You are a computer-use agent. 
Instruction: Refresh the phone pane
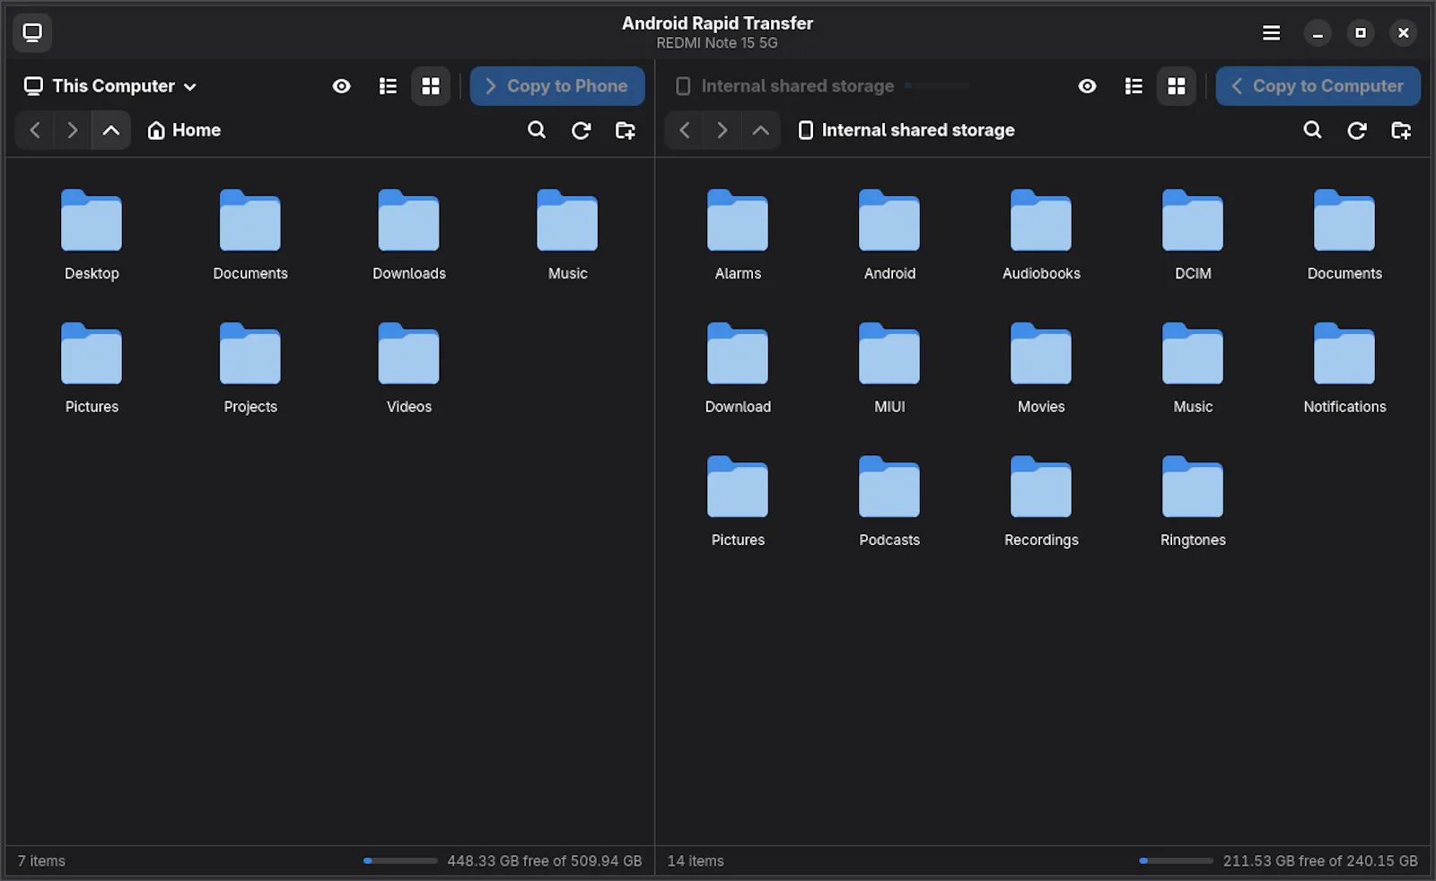(x=1357, y=130)
